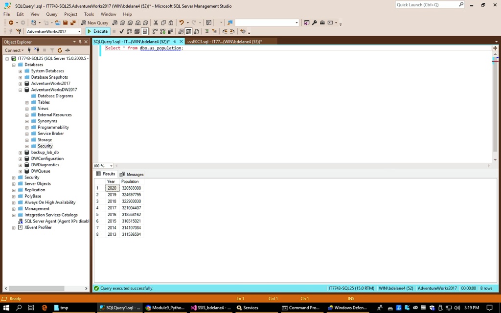Click Connect Object Explorer plug icon
This screenshot has width=501, height=313.
tap(29, 50)
